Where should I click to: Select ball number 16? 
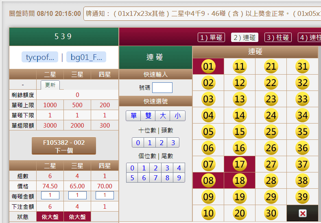240,148
